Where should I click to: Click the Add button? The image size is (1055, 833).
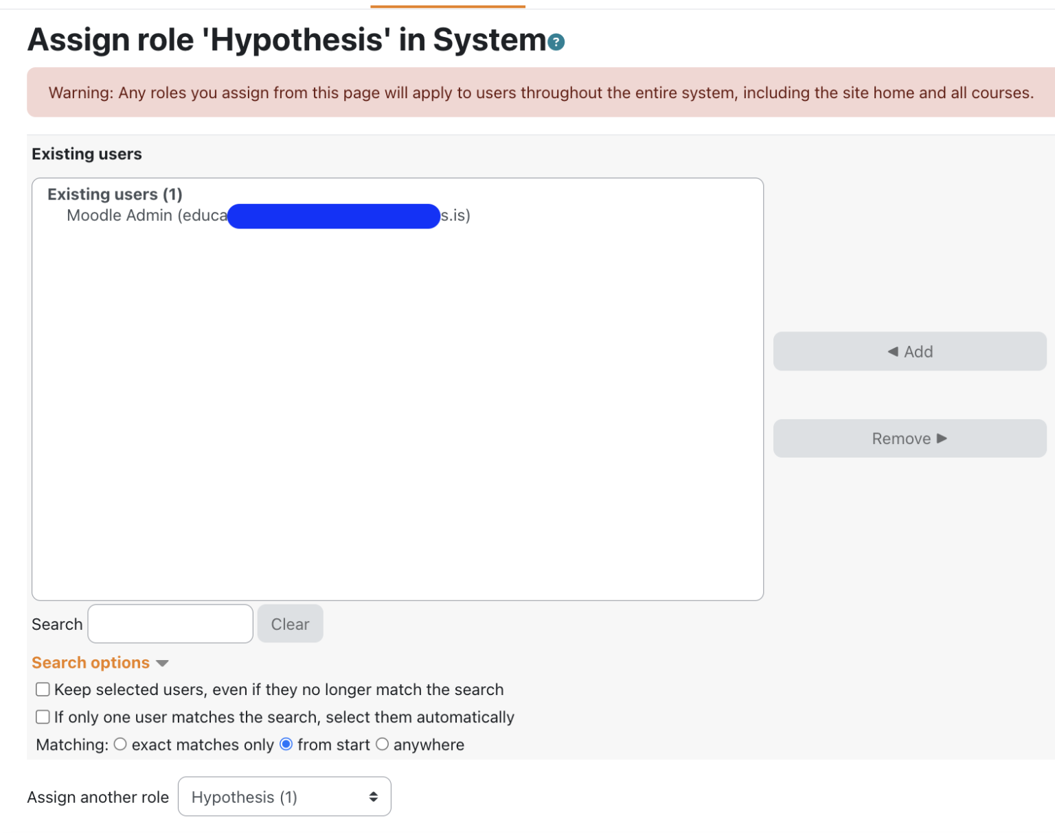click(909, 351)
